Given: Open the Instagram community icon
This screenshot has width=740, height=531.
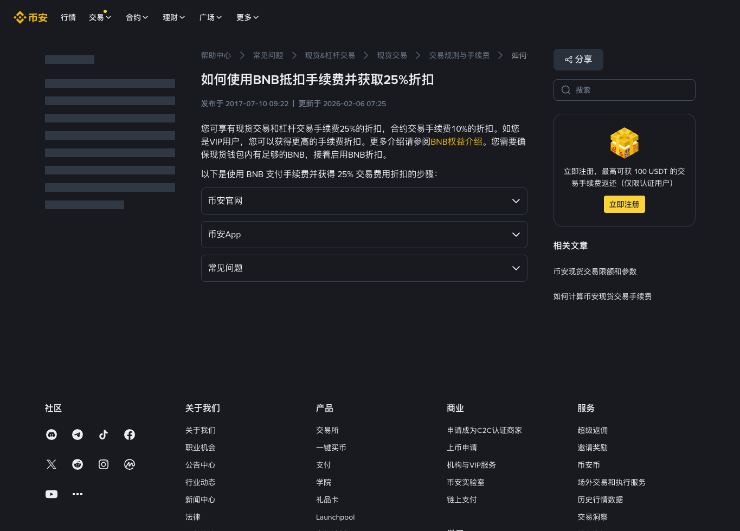Looking at the screenshot, I should click(x=104, y=464).
